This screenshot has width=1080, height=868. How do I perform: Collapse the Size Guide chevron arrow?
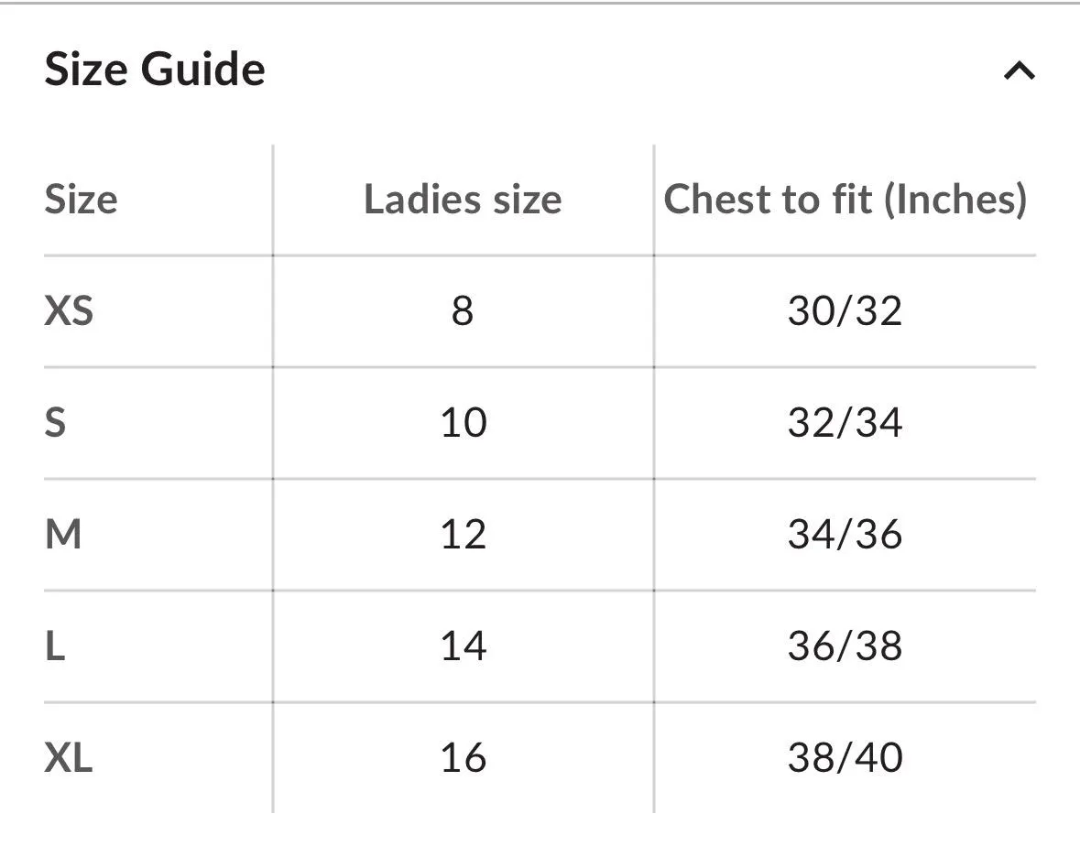tap(1019, 71)
